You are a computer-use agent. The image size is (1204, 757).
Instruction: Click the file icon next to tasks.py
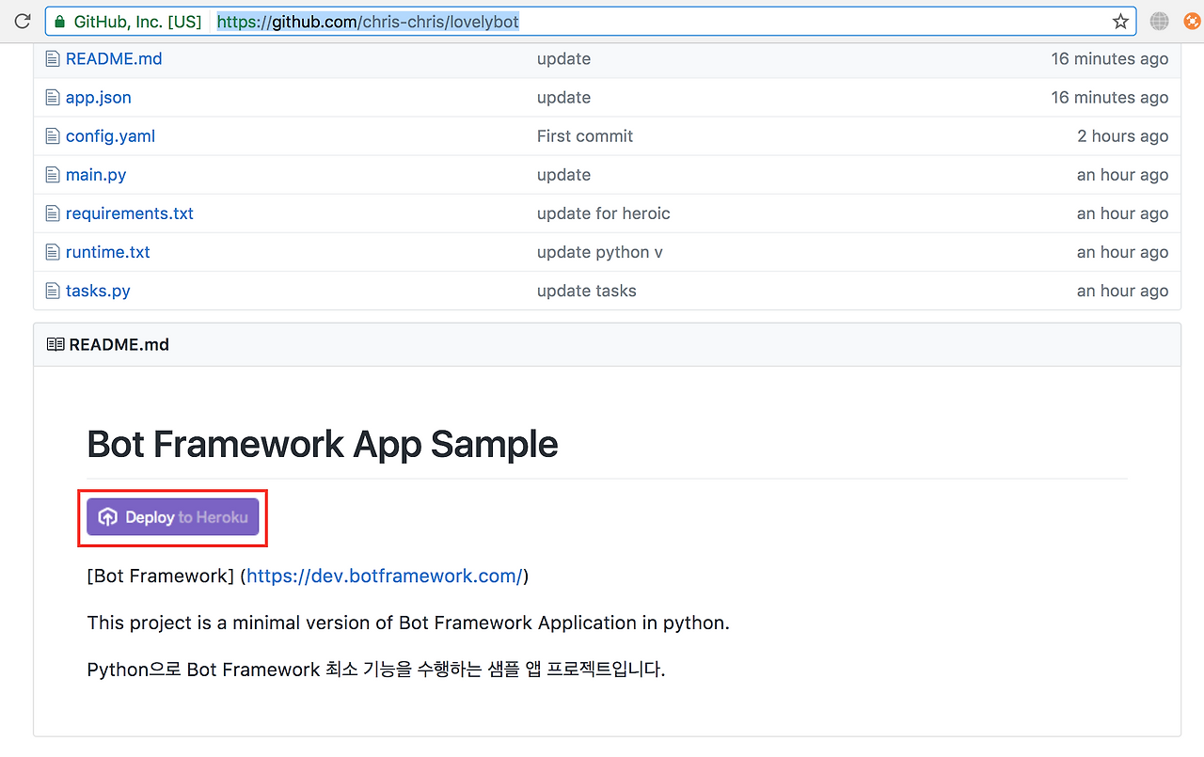[53, 291]
